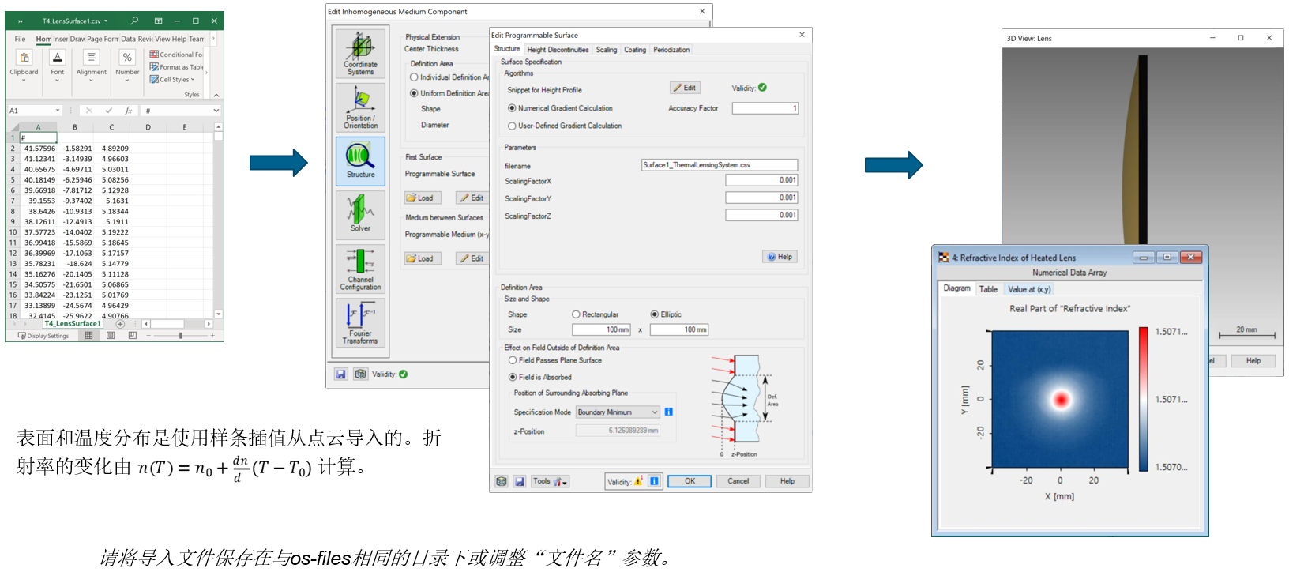Click the Insert Function fx icon

click(x=129, y=111)
